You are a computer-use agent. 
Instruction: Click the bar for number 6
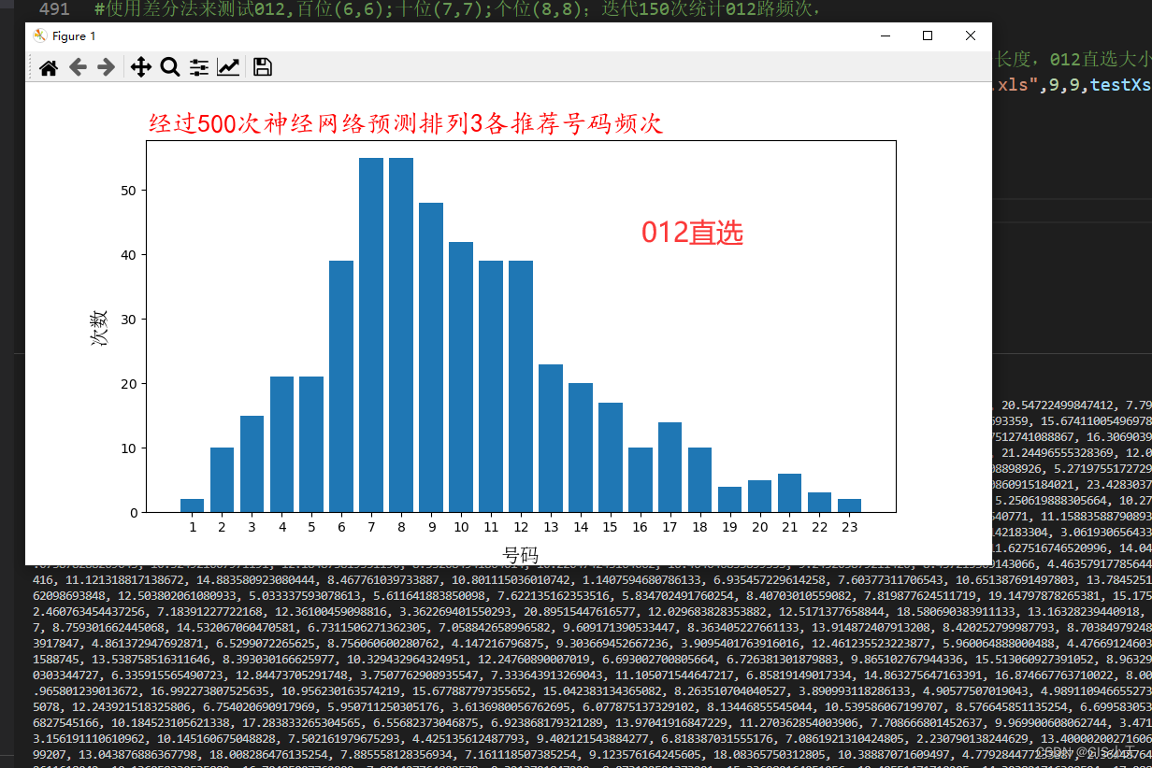(341, 387)
